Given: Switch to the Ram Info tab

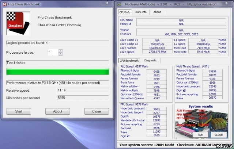Looking at the screenshot, I should coord(141,12).
